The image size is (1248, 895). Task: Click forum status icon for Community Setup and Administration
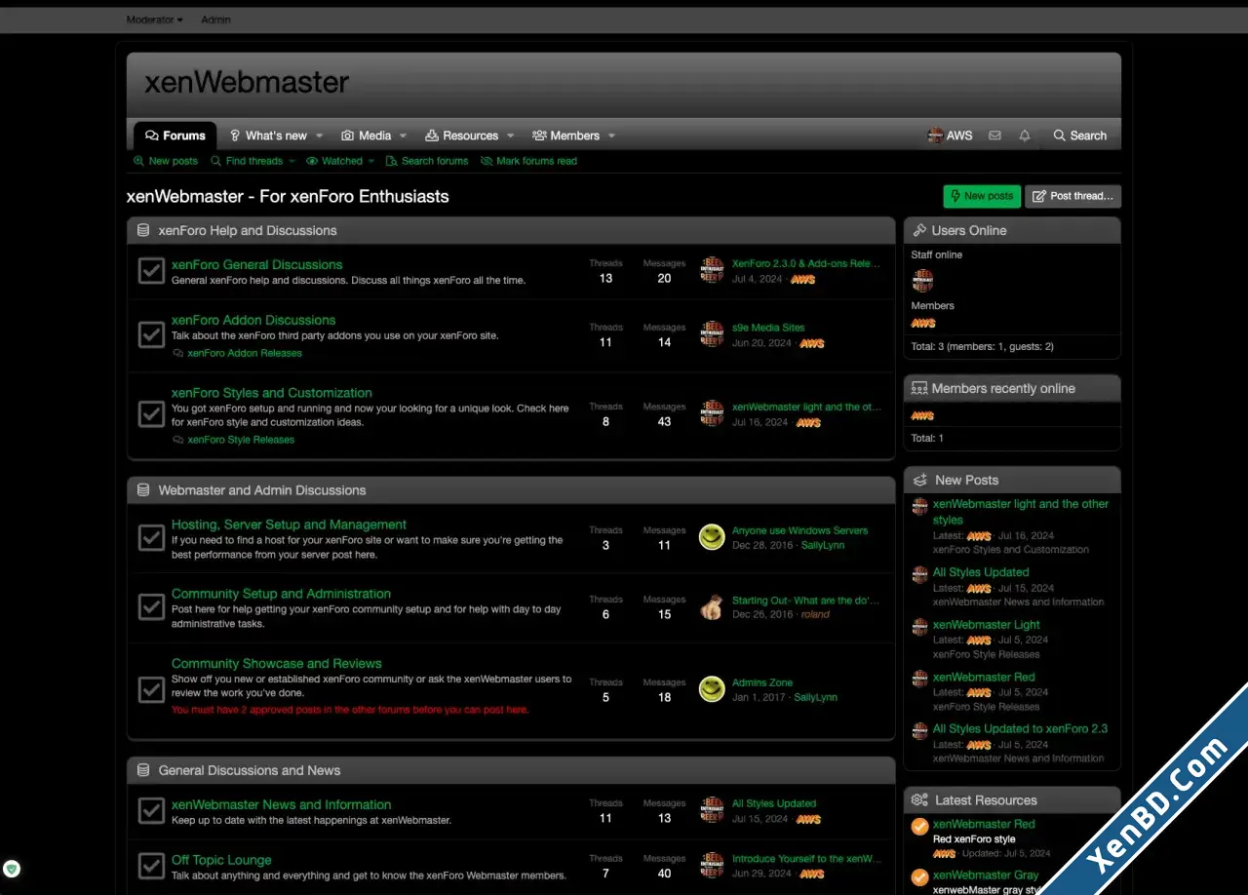coord(151,606)
